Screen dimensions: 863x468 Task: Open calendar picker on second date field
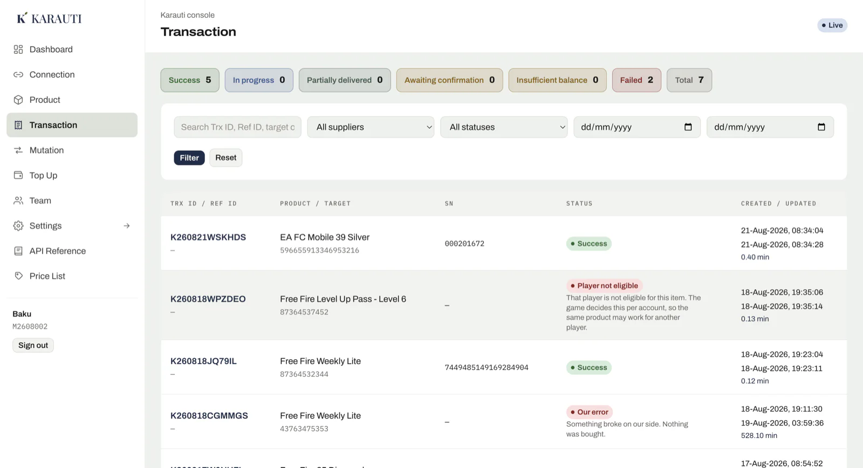[x=821, y=127]
